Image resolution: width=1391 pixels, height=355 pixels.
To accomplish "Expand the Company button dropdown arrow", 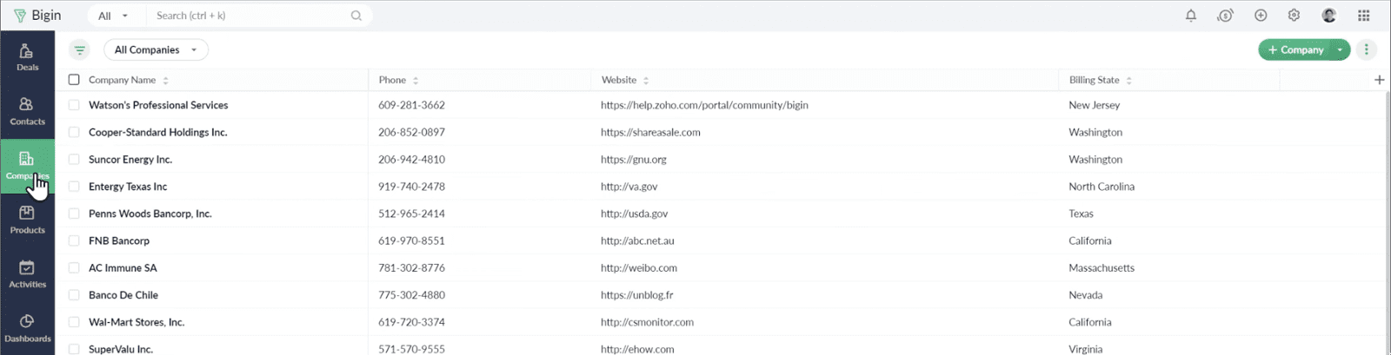I will [1340, 49].
